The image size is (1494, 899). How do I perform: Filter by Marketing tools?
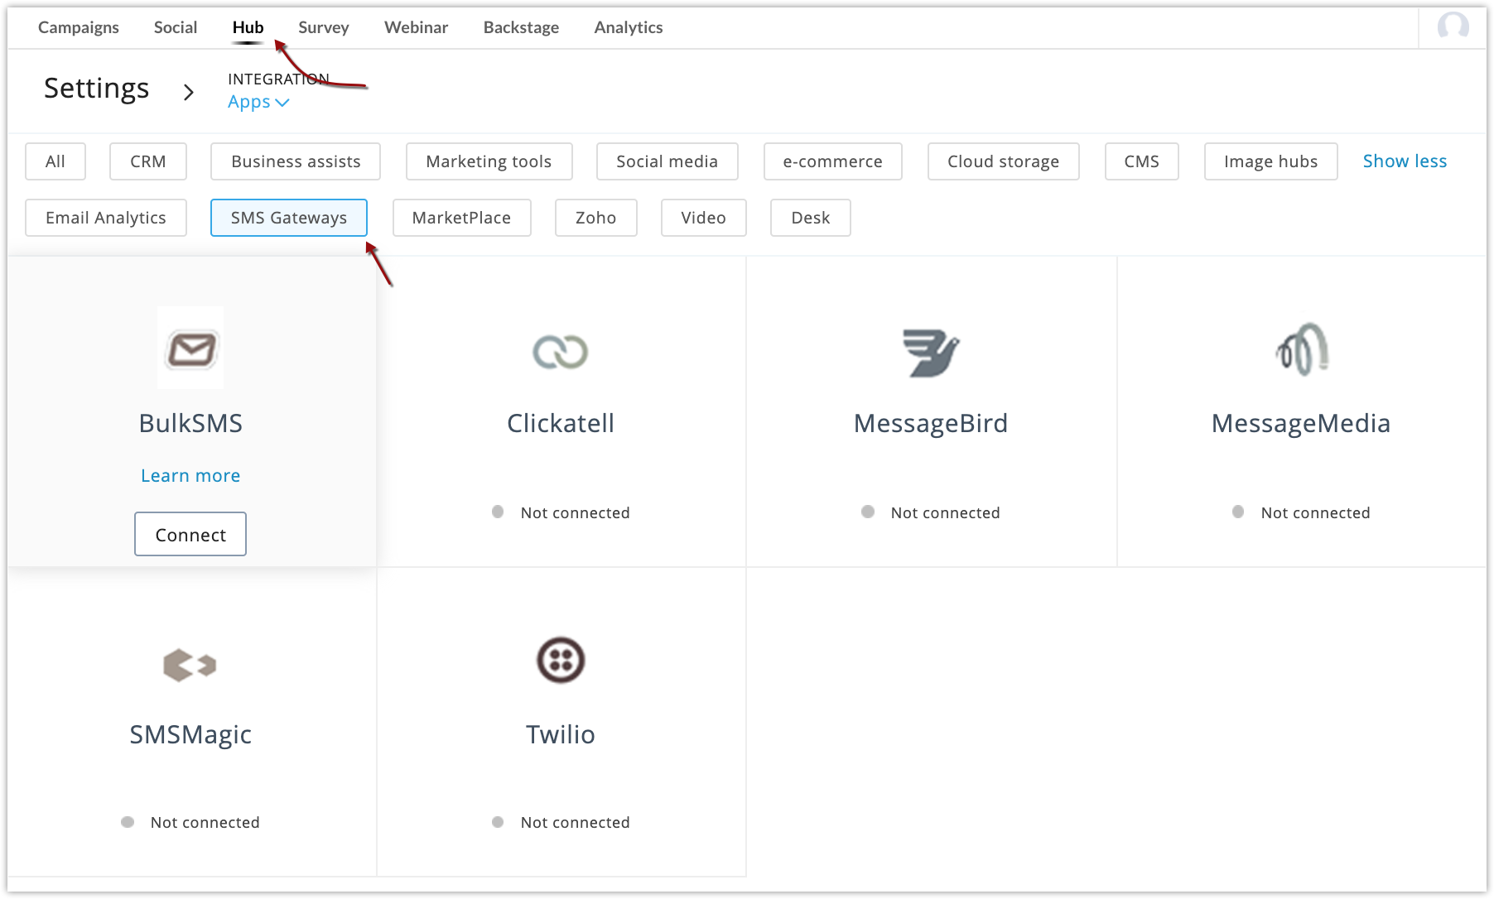point(489,161)
